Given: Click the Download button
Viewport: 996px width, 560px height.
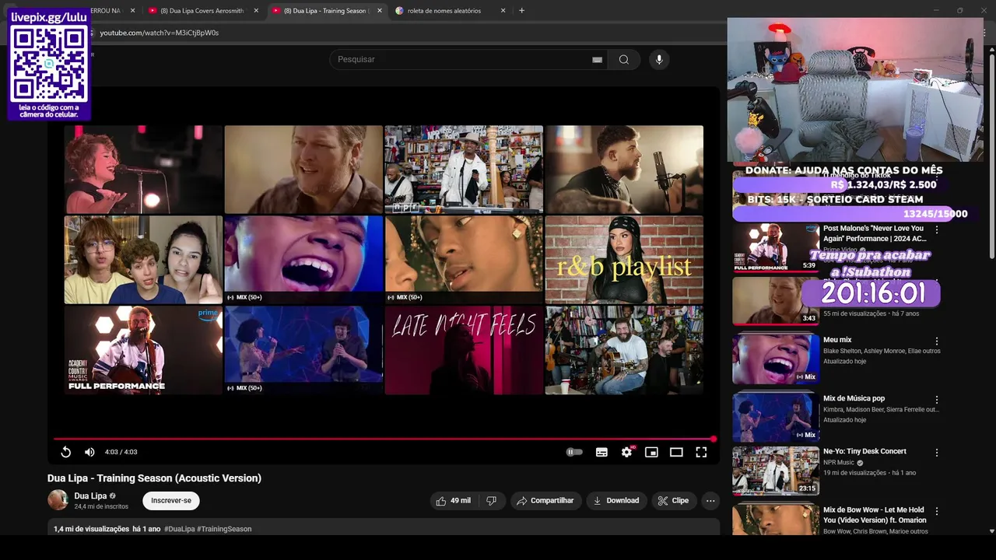Looking at the screenshot, I should tap(616, 501).
